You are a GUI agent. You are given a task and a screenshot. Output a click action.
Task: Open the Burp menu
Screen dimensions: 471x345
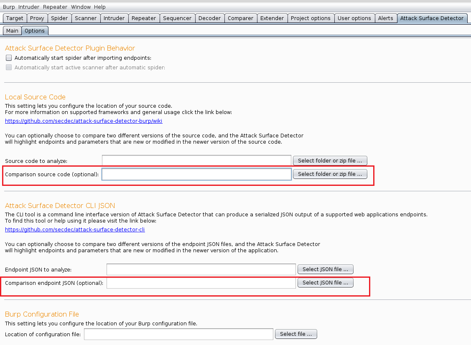point(9,7)
